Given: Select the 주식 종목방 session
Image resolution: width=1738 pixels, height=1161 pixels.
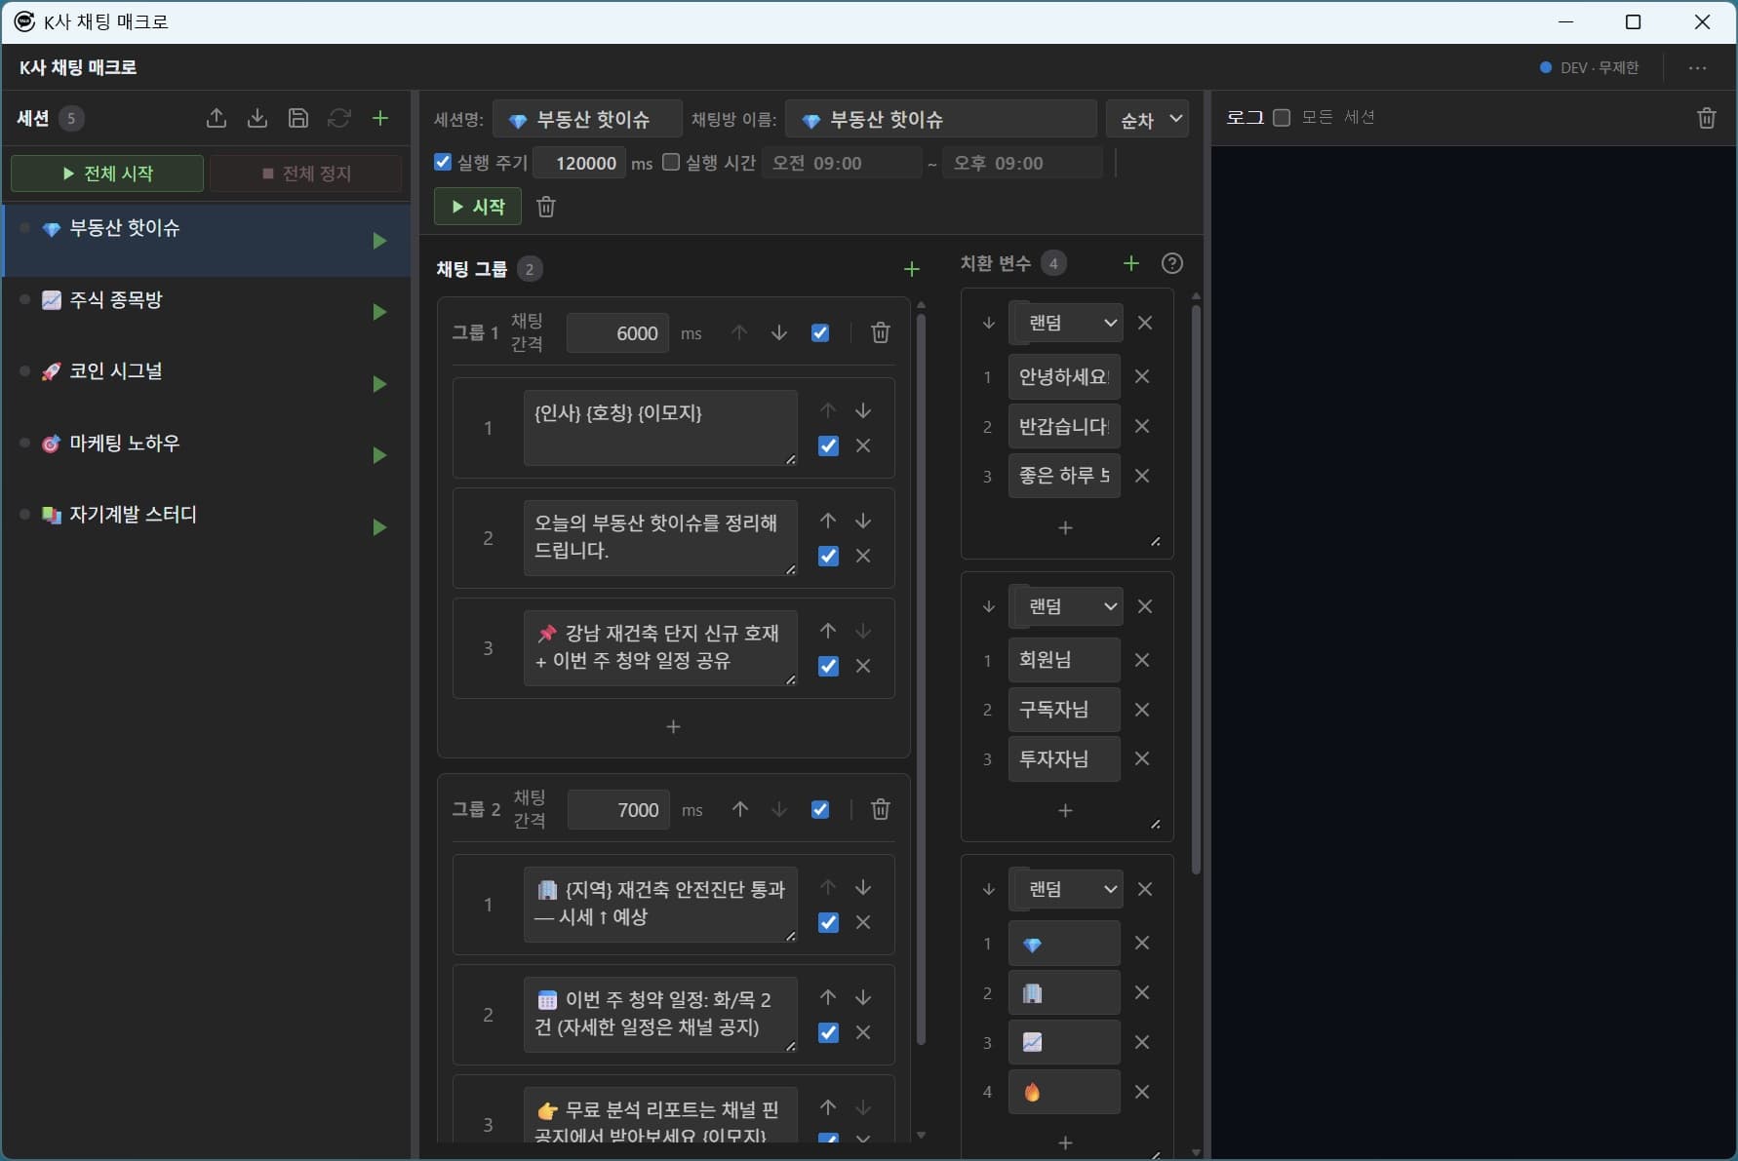Looking at the screenshot, I should pyautogui.click(x=207, y=312).
